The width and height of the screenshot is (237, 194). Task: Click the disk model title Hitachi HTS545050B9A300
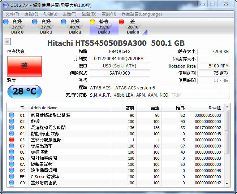pyautogui.click(x=97, y=43)
